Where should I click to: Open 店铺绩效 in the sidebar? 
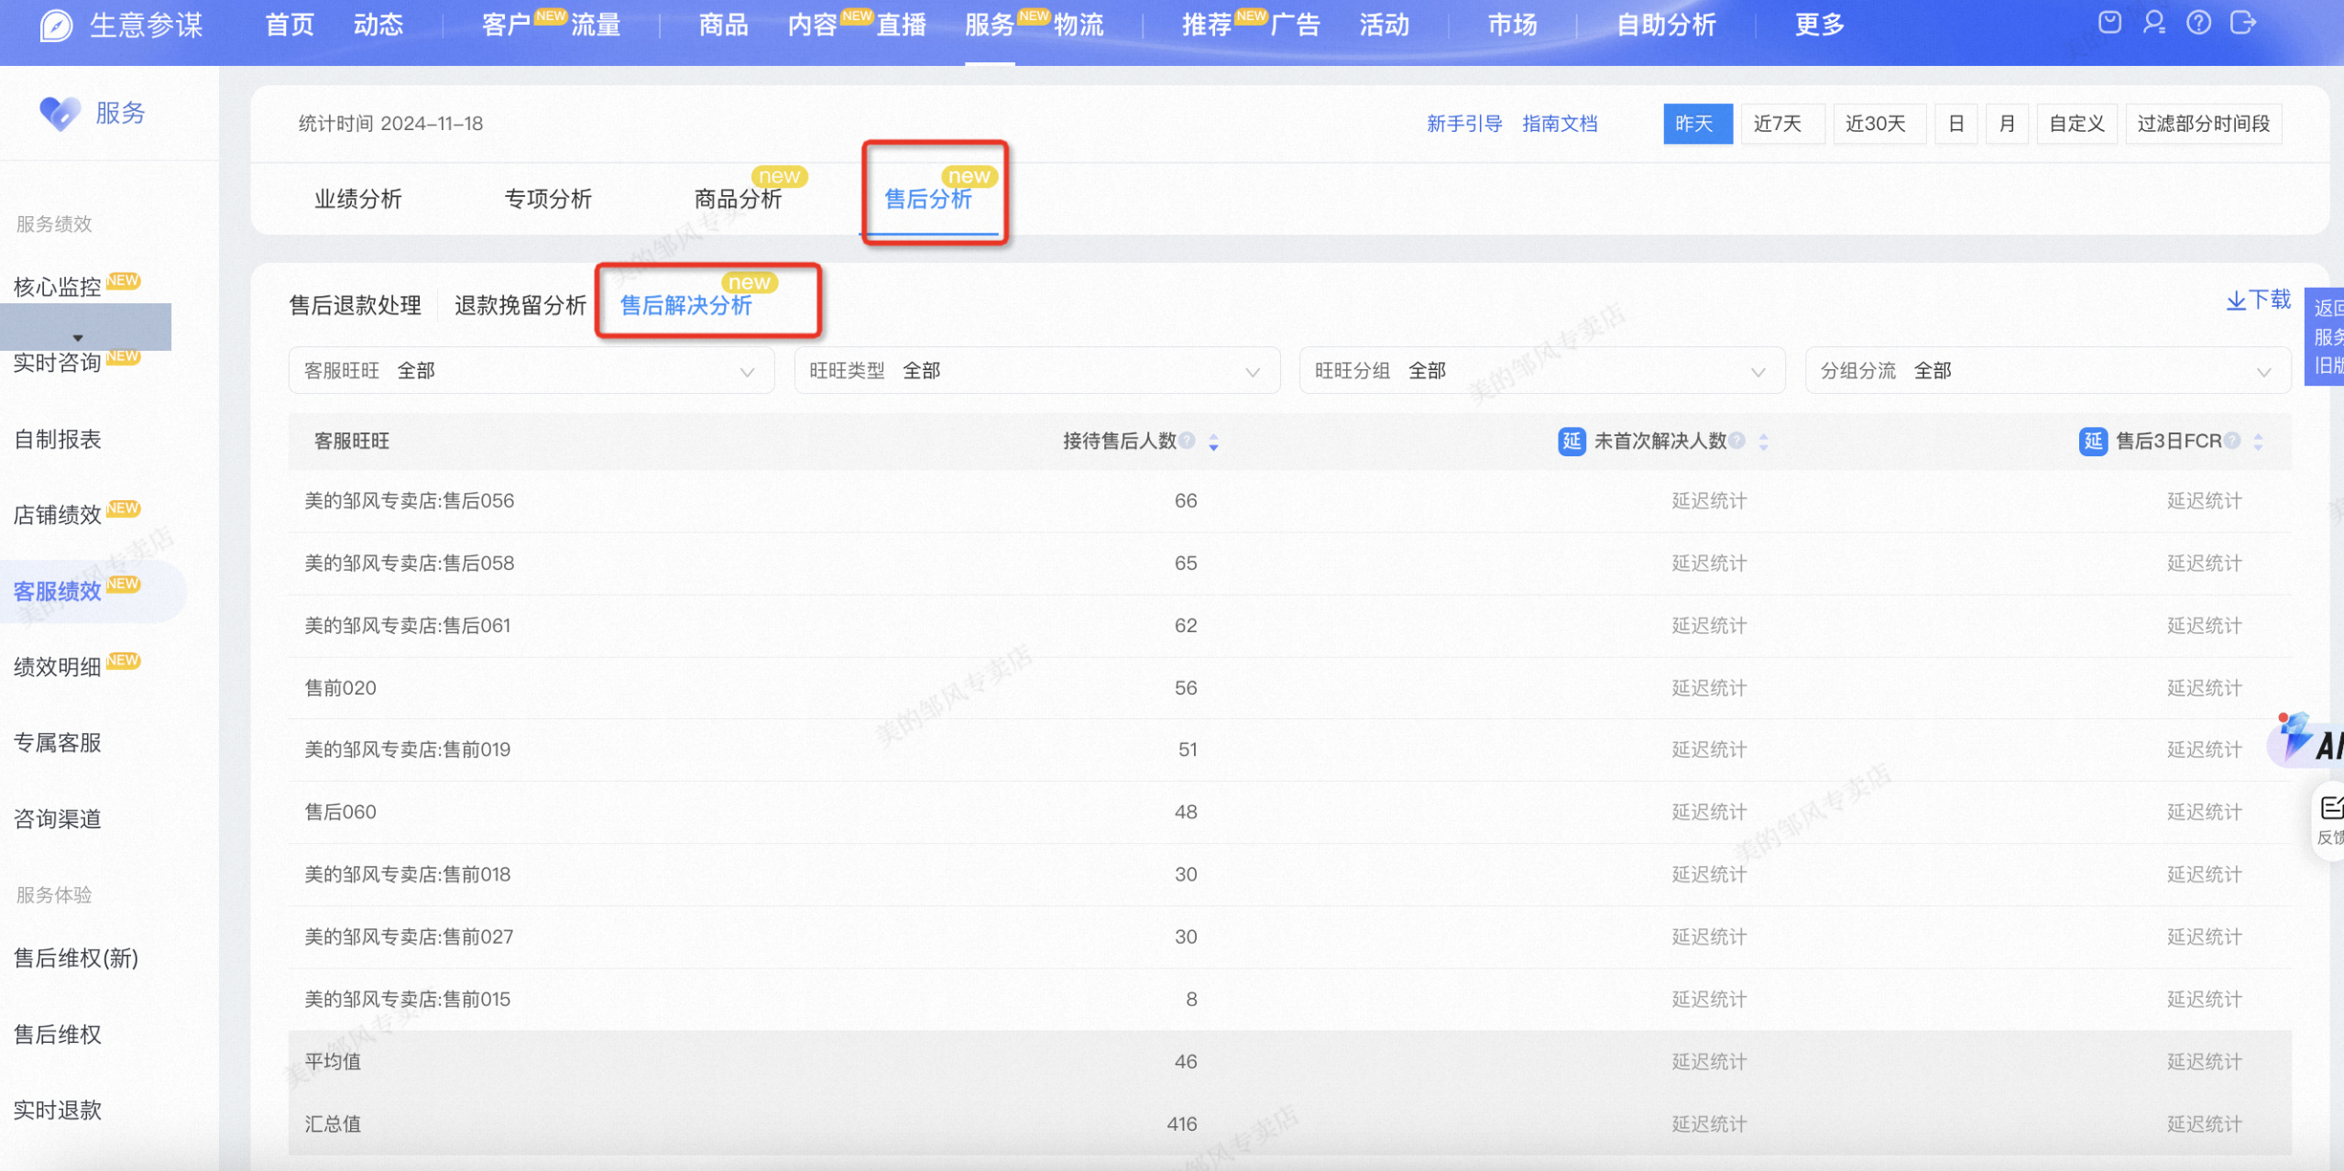pyautogui.click(x=58, y=515)
